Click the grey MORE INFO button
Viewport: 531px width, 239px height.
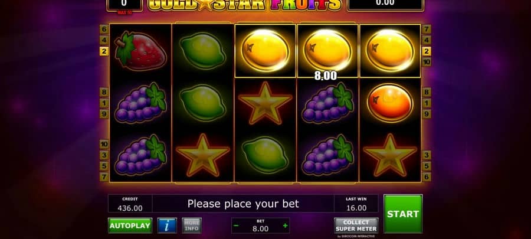[192, 225]
